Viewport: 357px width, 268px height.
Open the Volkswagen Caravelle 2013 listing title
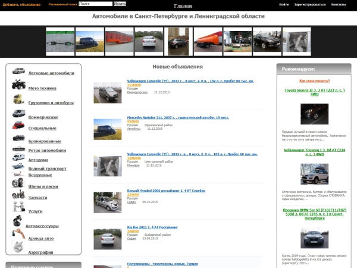190,81
